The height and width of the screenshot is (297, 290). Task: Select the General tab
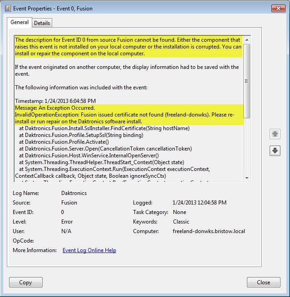(20, 22)
